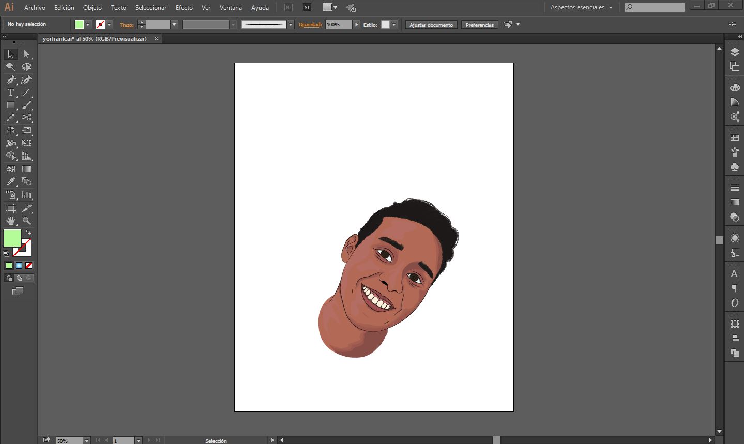Click the Preferencias button
The image size is (744, 444).
coord(479,25)
